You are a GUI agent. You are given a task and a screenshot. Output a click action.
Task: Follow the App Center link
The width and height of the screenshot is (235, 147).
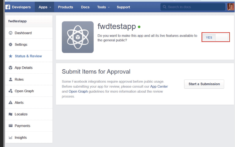click(x=159, y=87)
